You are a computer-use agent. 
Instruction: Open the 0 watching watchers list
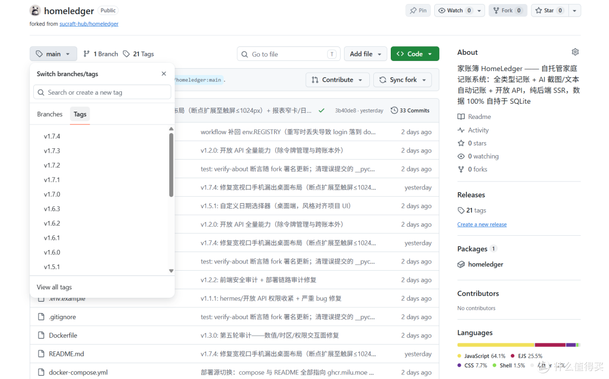479,156
